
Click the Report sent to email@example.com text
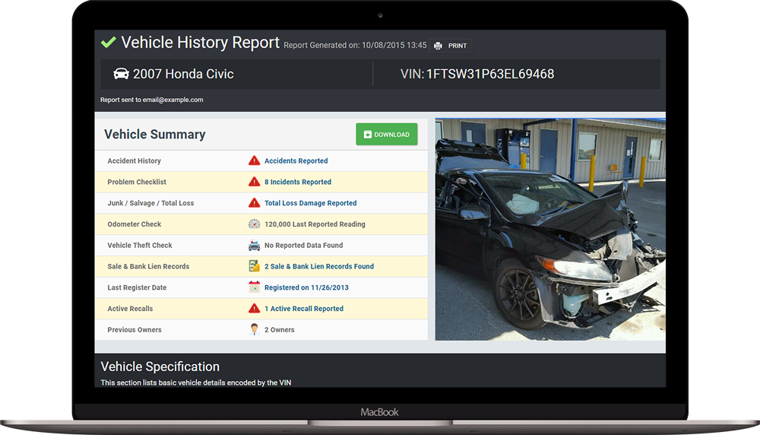coord(152,100)
